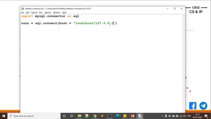Screen dimensions: 211x119
Task: Click the network signal tray icon
Action: coord(181,116)
